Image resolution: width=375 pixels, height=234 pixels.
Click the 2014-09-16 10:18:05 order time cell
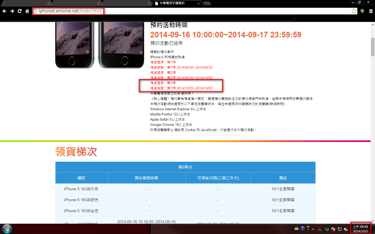tap(146, 221)
